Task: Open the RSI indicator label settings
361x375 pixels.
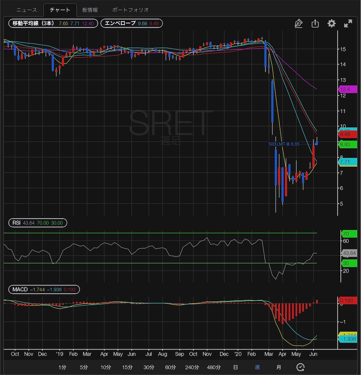Action: click(x=38, y=223)
